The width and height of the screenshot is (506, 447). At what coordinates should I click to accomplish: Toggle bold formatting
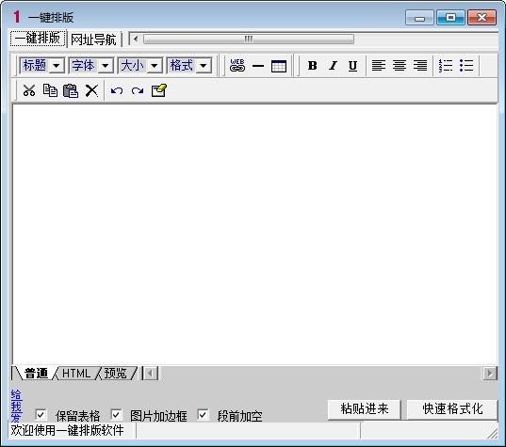coord(312,66)
